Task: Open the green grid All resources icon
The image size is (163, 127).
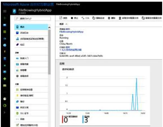Action: 5,32
